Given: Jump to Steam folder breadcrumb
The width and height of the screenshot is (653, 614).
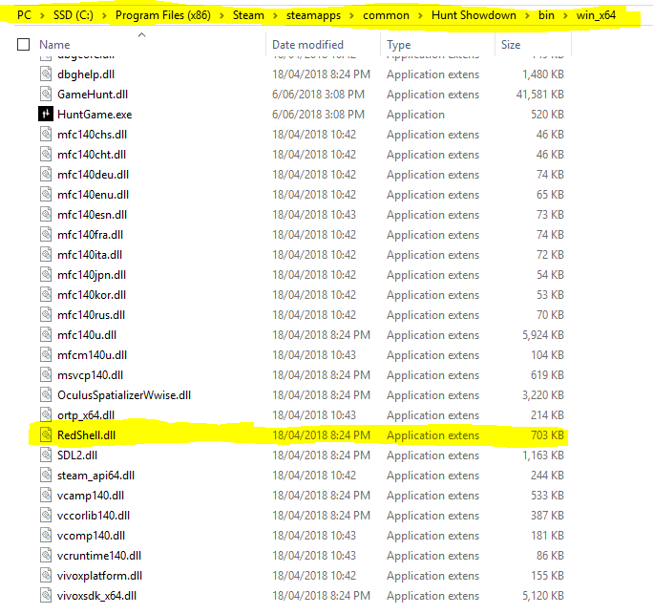Looking at the screenshot, I should pyautogui.click(x=248, y=15).
